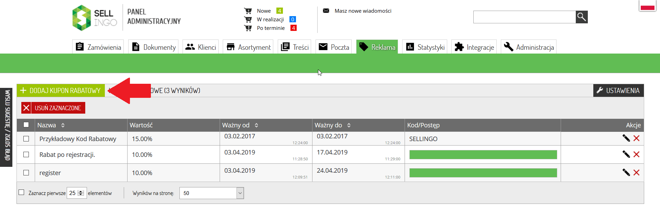The height and width of the screenshot is (207, 660).
Task: Check the register row checkbox
Action: point(26,173)
